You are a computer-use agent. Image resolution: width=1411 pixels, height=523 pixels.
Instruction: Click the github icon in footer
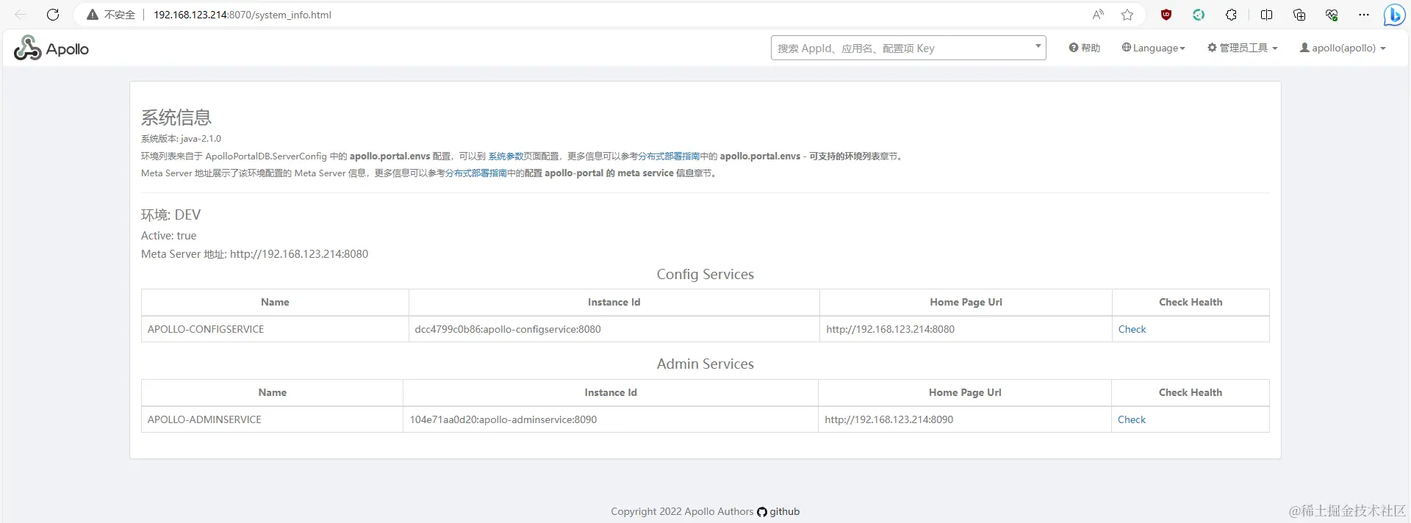[x=762, y=512]
